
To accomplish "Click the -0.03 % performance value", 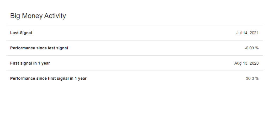I will 252,48.
